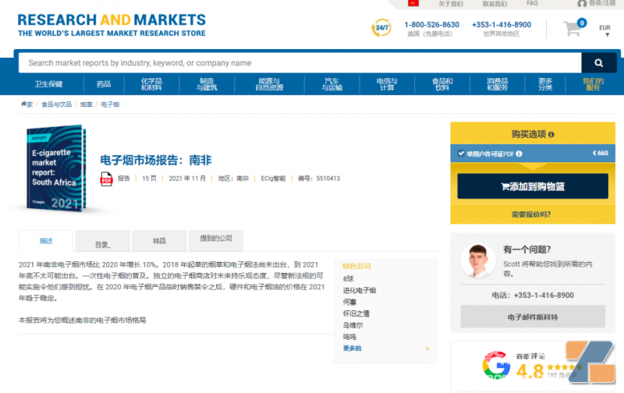The width and height of the screenshot is (624, 393).
Task: Click inside the market reports search field
Action: coord(300,63)
